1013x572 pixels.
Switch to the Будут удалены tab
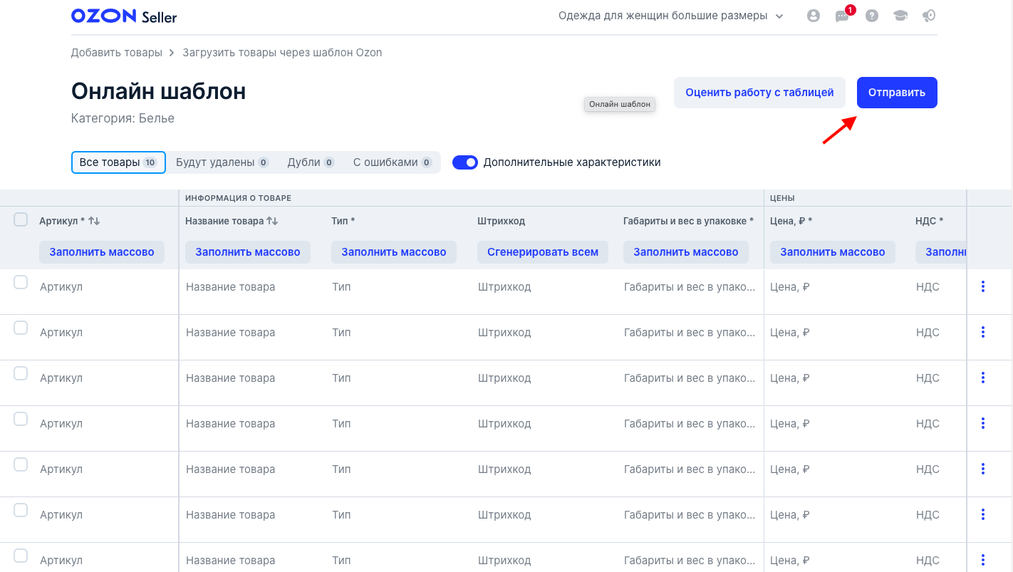coord(222,162)
